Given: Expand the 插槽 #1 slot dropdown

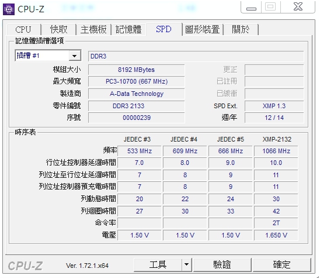Looking at the screenshot, I should tap(75, 56).
